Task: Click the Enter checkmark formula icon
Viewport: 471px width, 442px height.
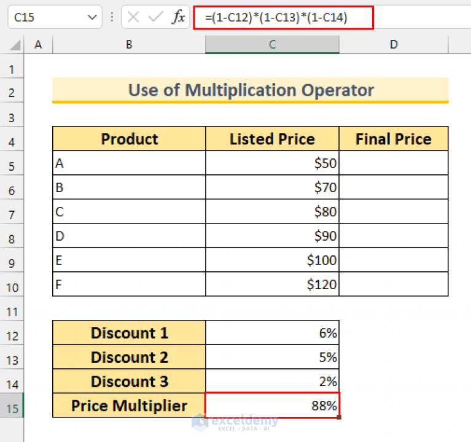Action: [x=155, y=17]
